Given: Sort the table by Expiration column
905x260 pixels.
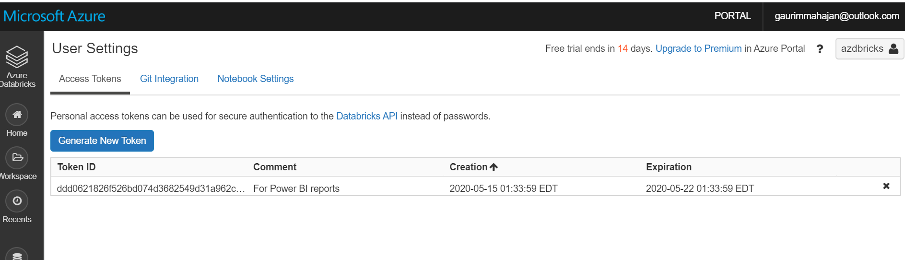Looking at the screenshot, I should [x=669, y=167].
